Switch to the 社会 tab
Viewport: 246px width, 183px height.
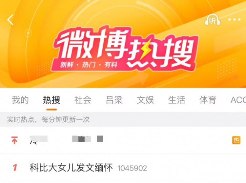(83, 100)
